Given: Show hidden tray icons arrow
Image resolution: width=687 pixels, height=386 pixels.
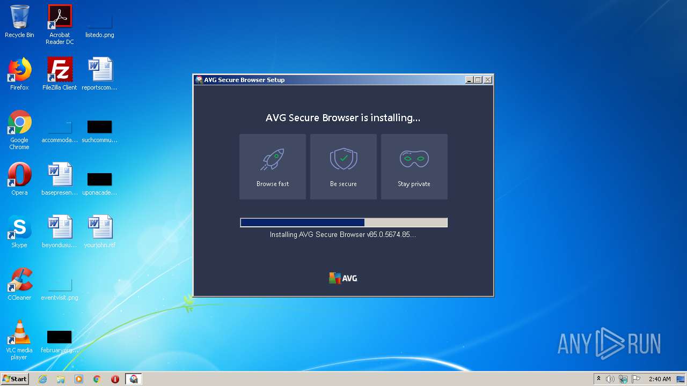Looking at the screenshot, I should [598, 379].
